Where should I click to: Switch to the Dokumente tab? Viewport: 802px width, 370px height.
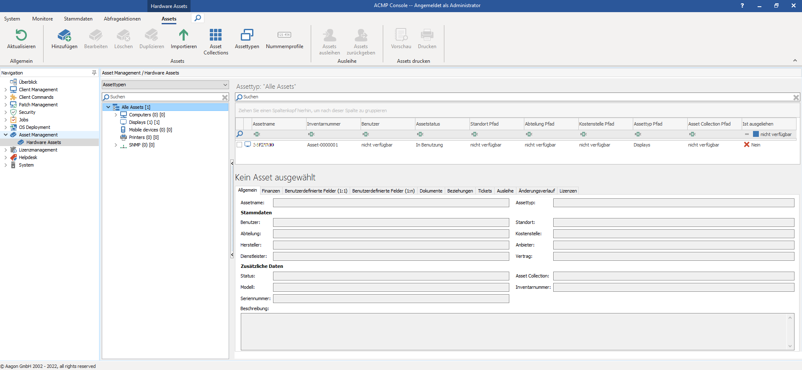pos(431,191)
